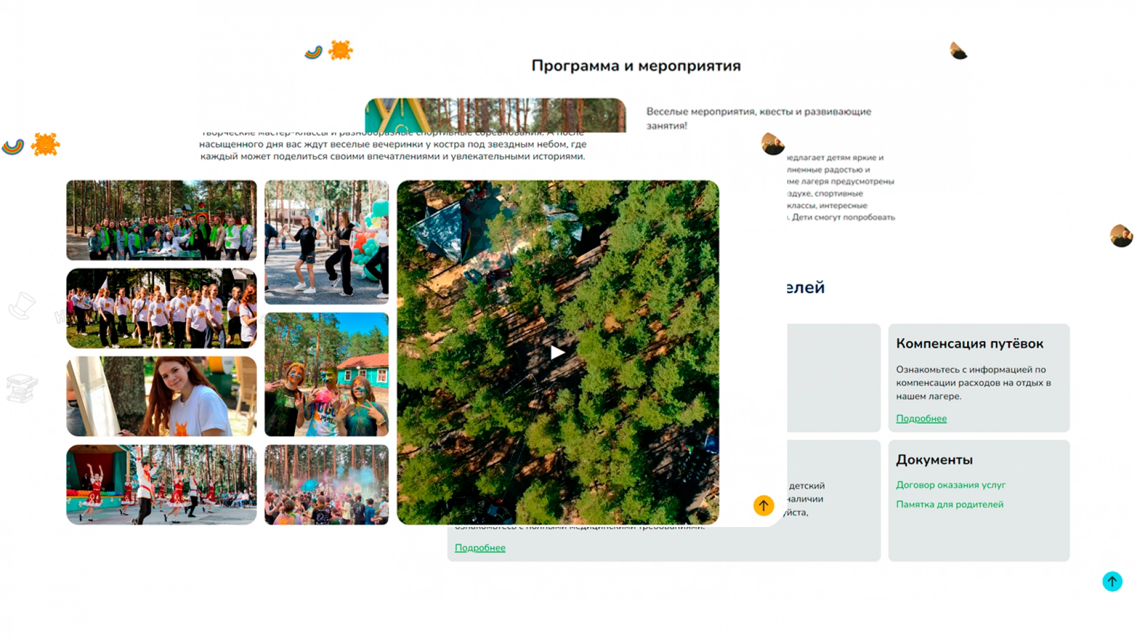Open the photo of kids in white T-shirts
The image size is (1137, 639).
pyautogui.click(x=162, y=308)
